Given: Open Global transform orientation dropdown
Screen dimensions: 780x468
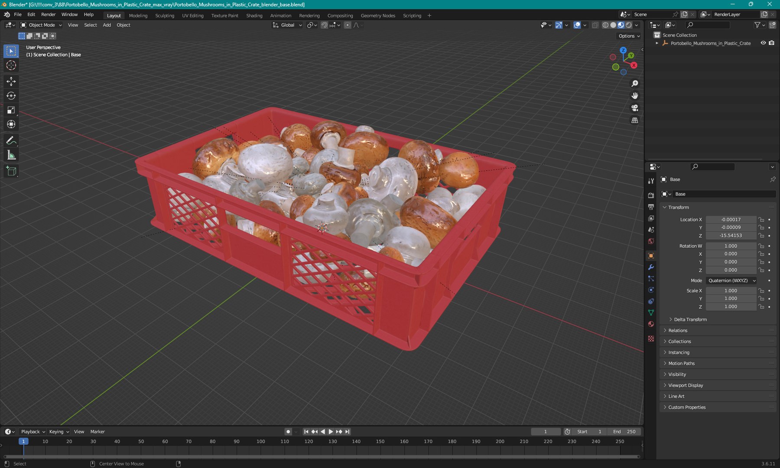Looking at the screenshot, I should 287,25.
